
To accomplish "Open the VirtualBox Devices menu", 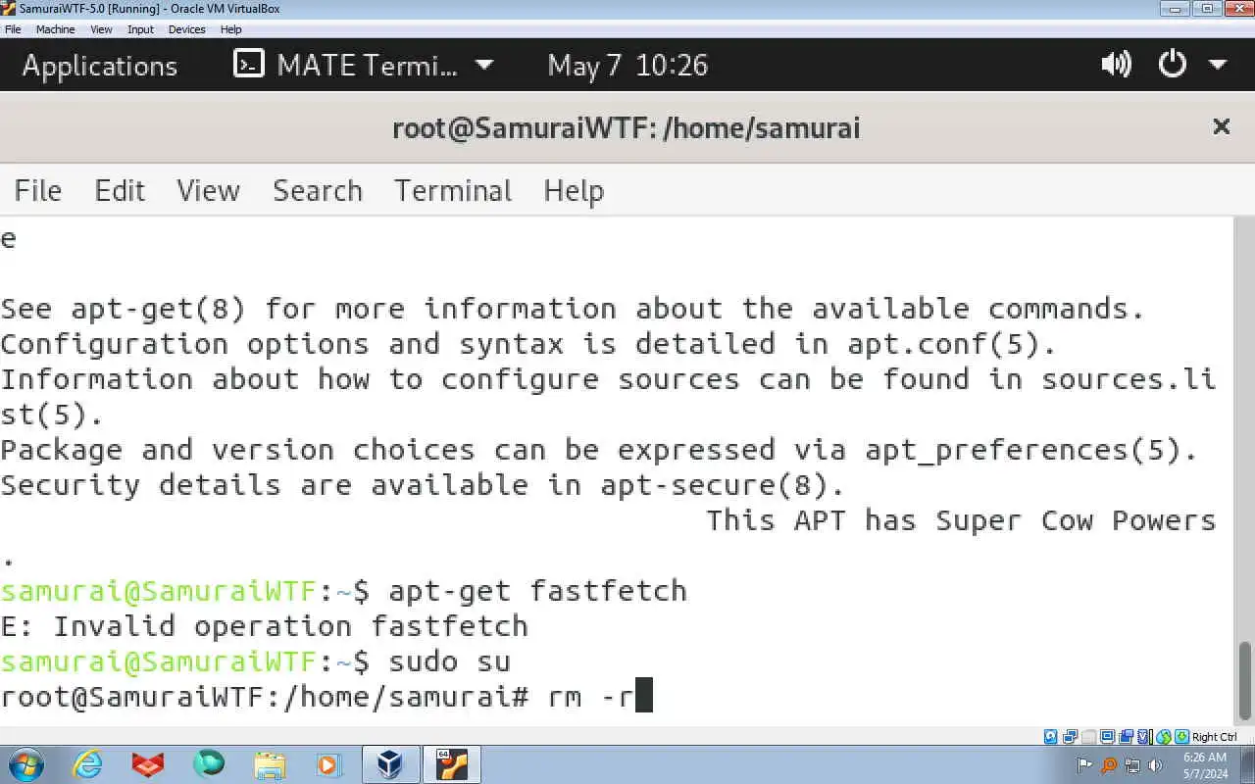I will [x=186, y=29].
